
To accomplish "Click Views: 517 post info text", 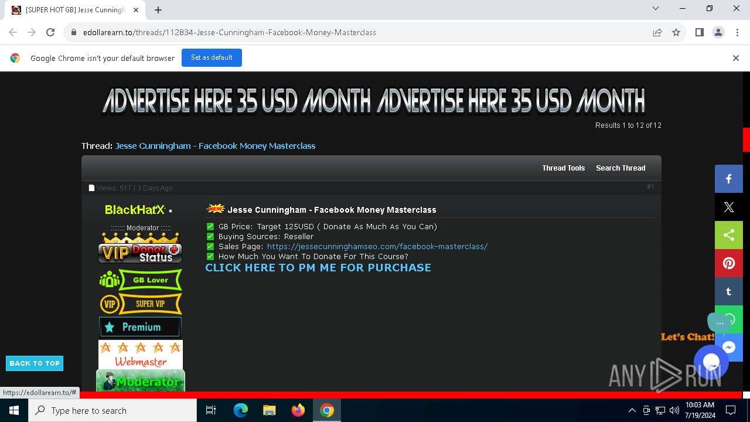I will (x=134, y=188).
